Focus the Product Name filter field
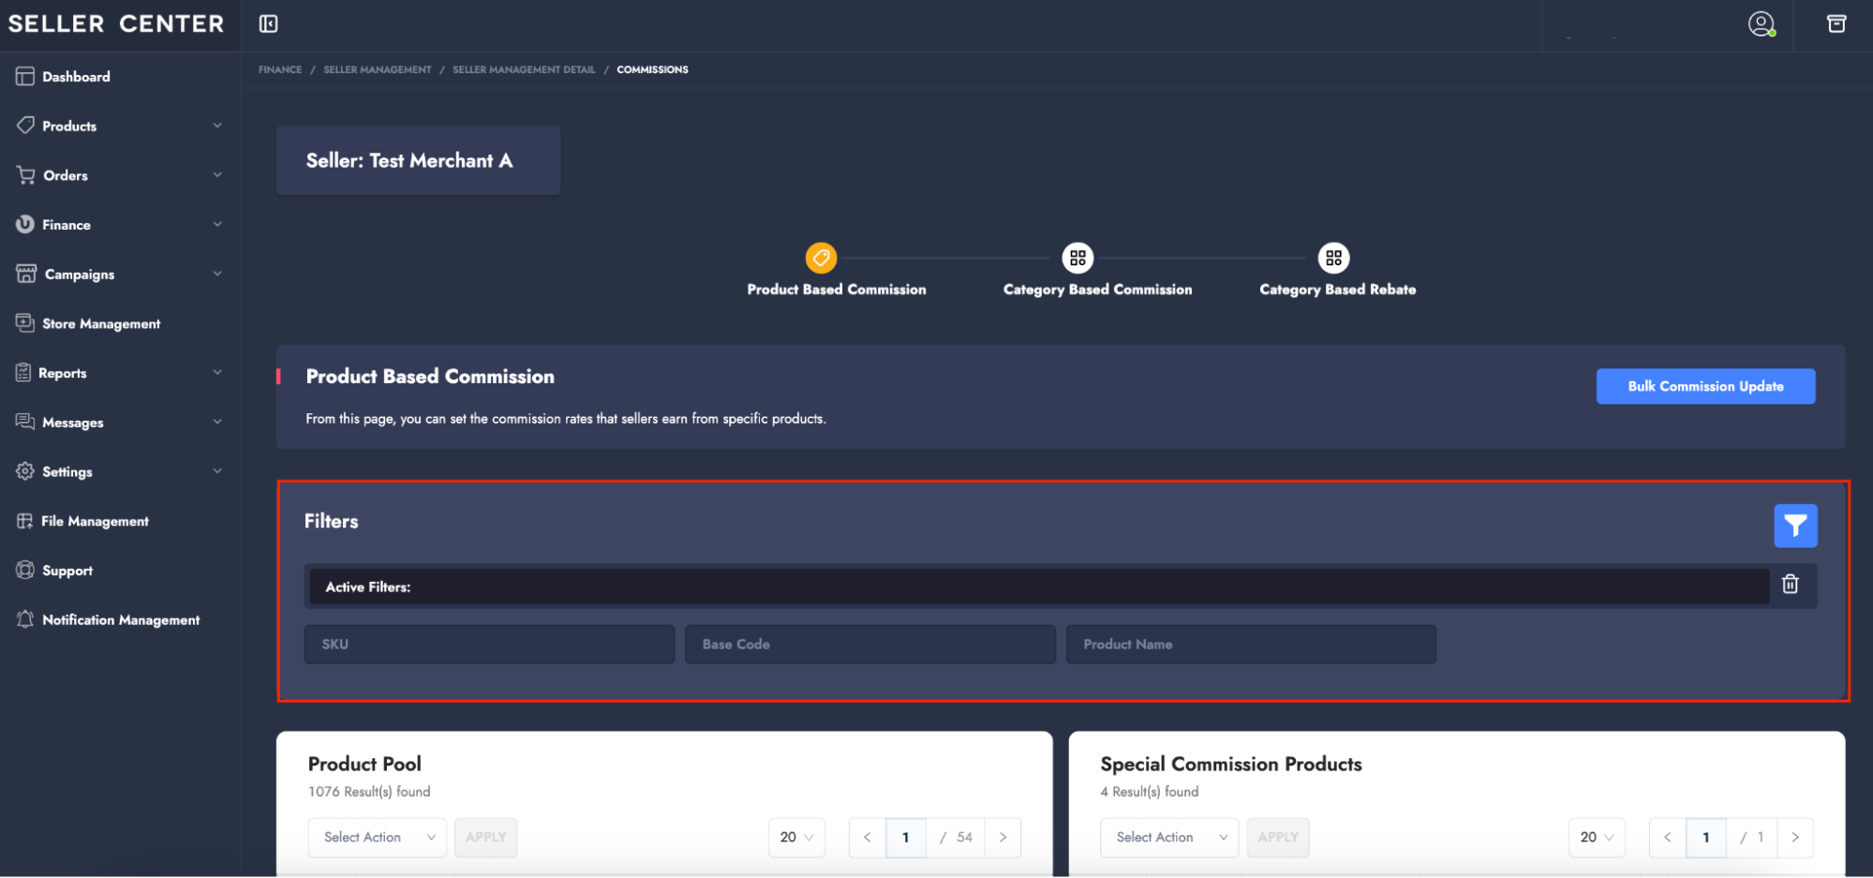 click(1250, 645)
